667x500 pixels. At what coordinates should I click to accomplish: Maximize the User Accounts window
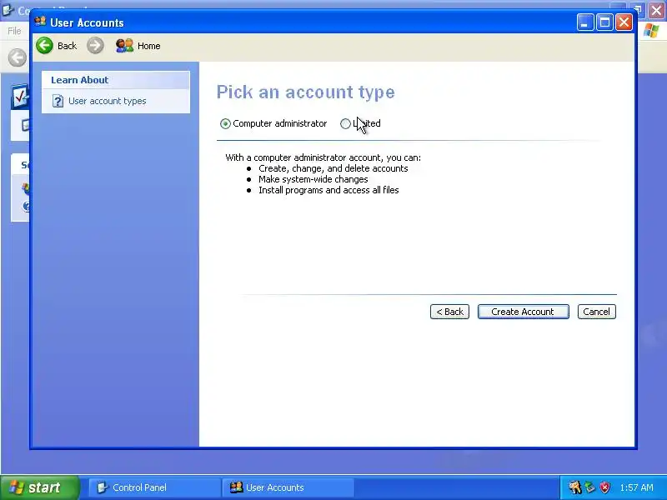pos(604,22)
